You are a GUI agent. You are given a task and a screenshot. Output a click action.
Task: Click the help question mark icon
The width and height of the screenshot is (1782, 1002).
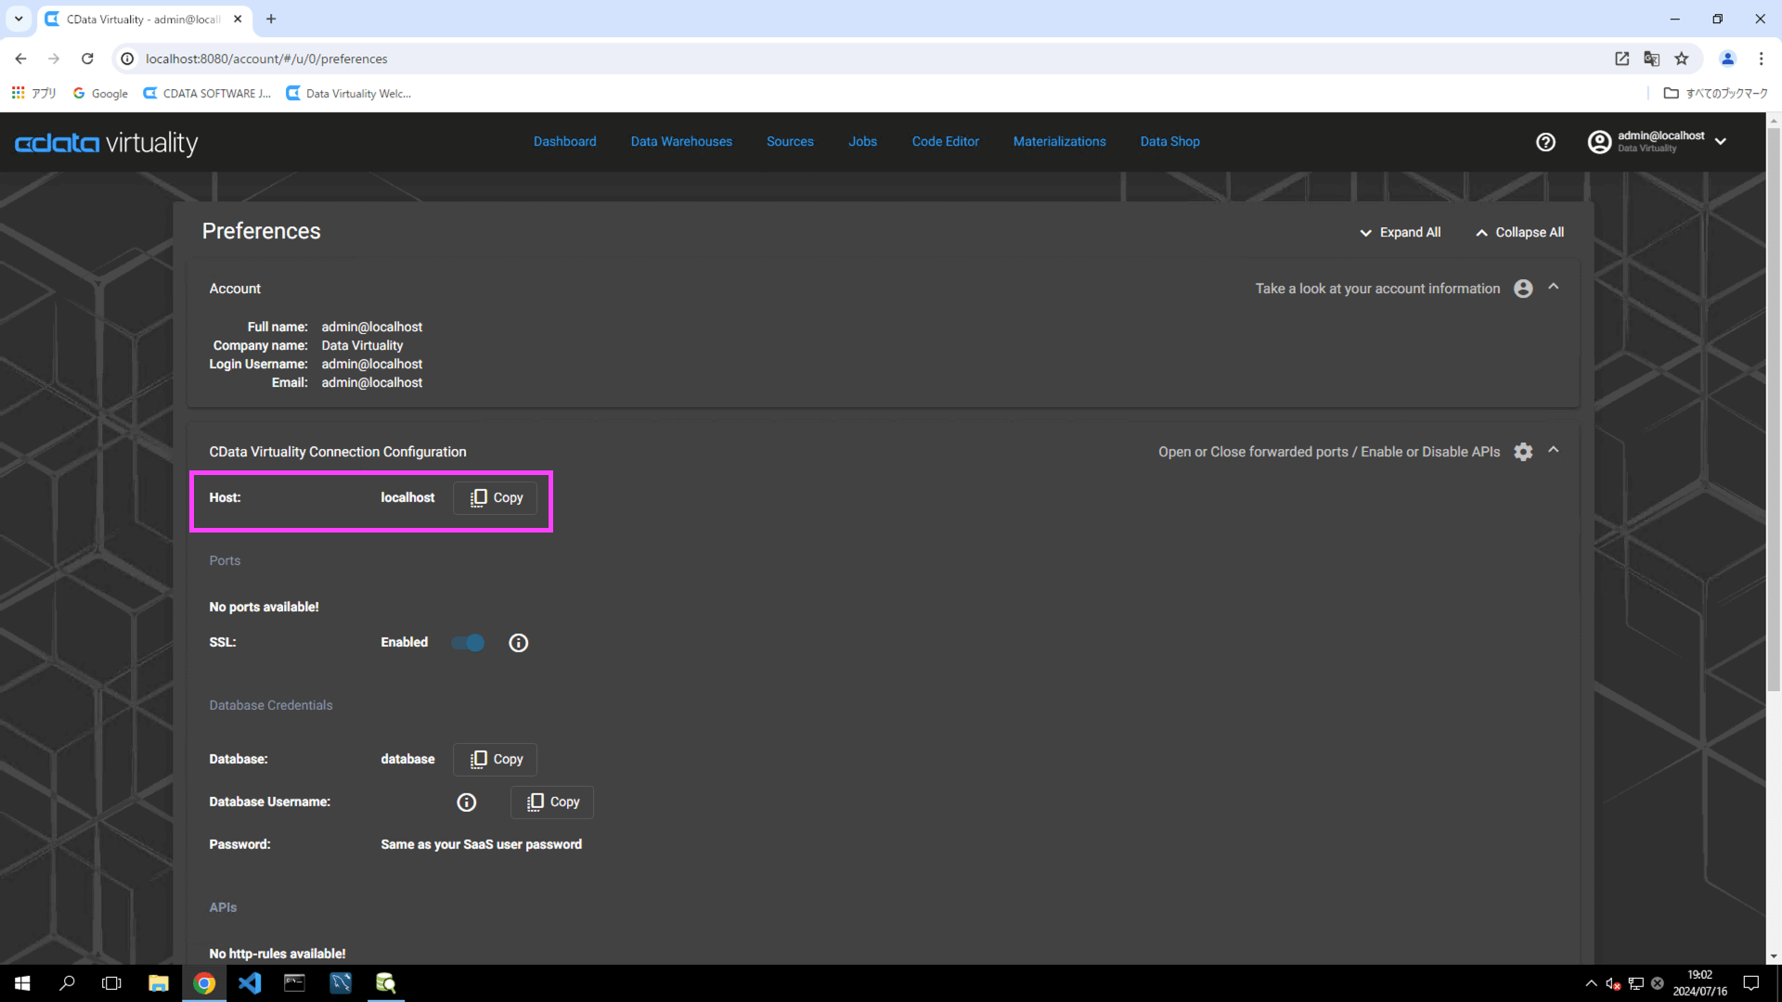point(1545,142)
